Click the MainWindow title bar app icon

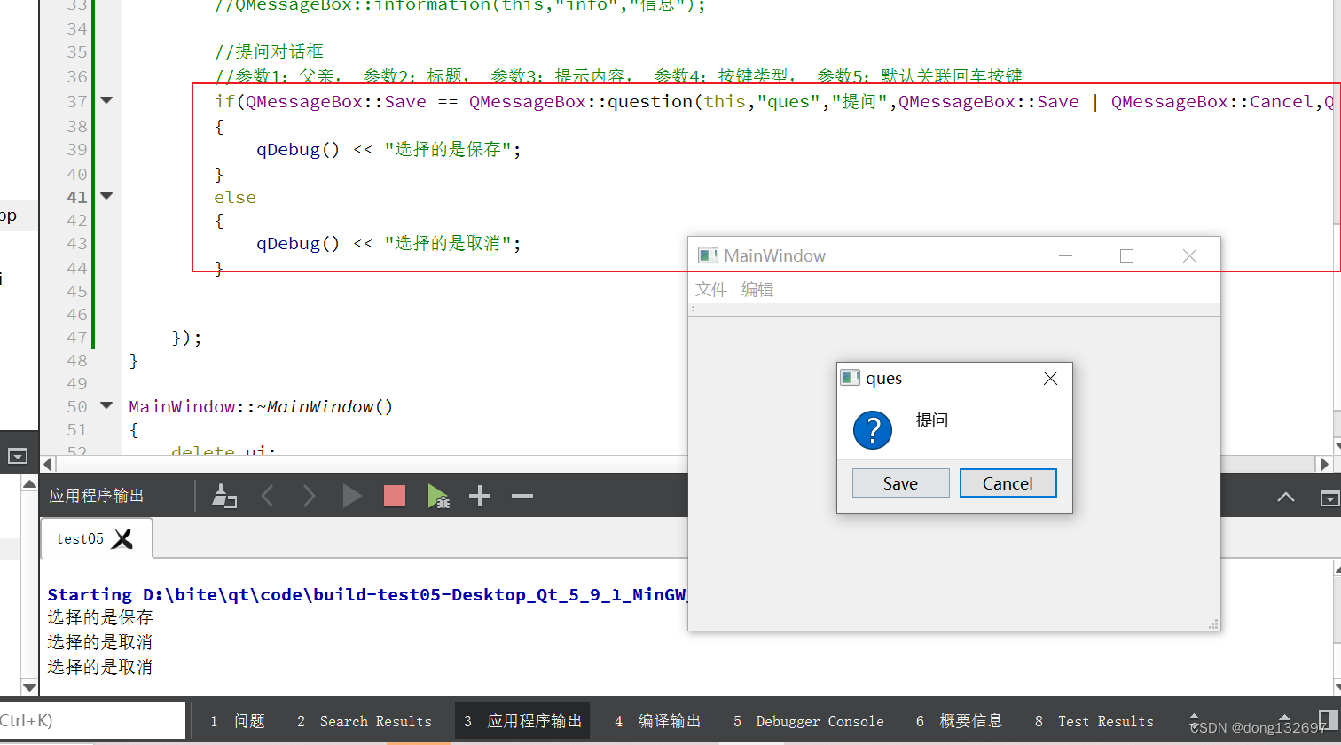[x=708, y=255]
